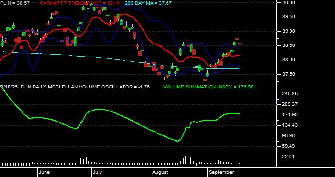Select the June marker on time axis
335x177 pixels.
45,172
